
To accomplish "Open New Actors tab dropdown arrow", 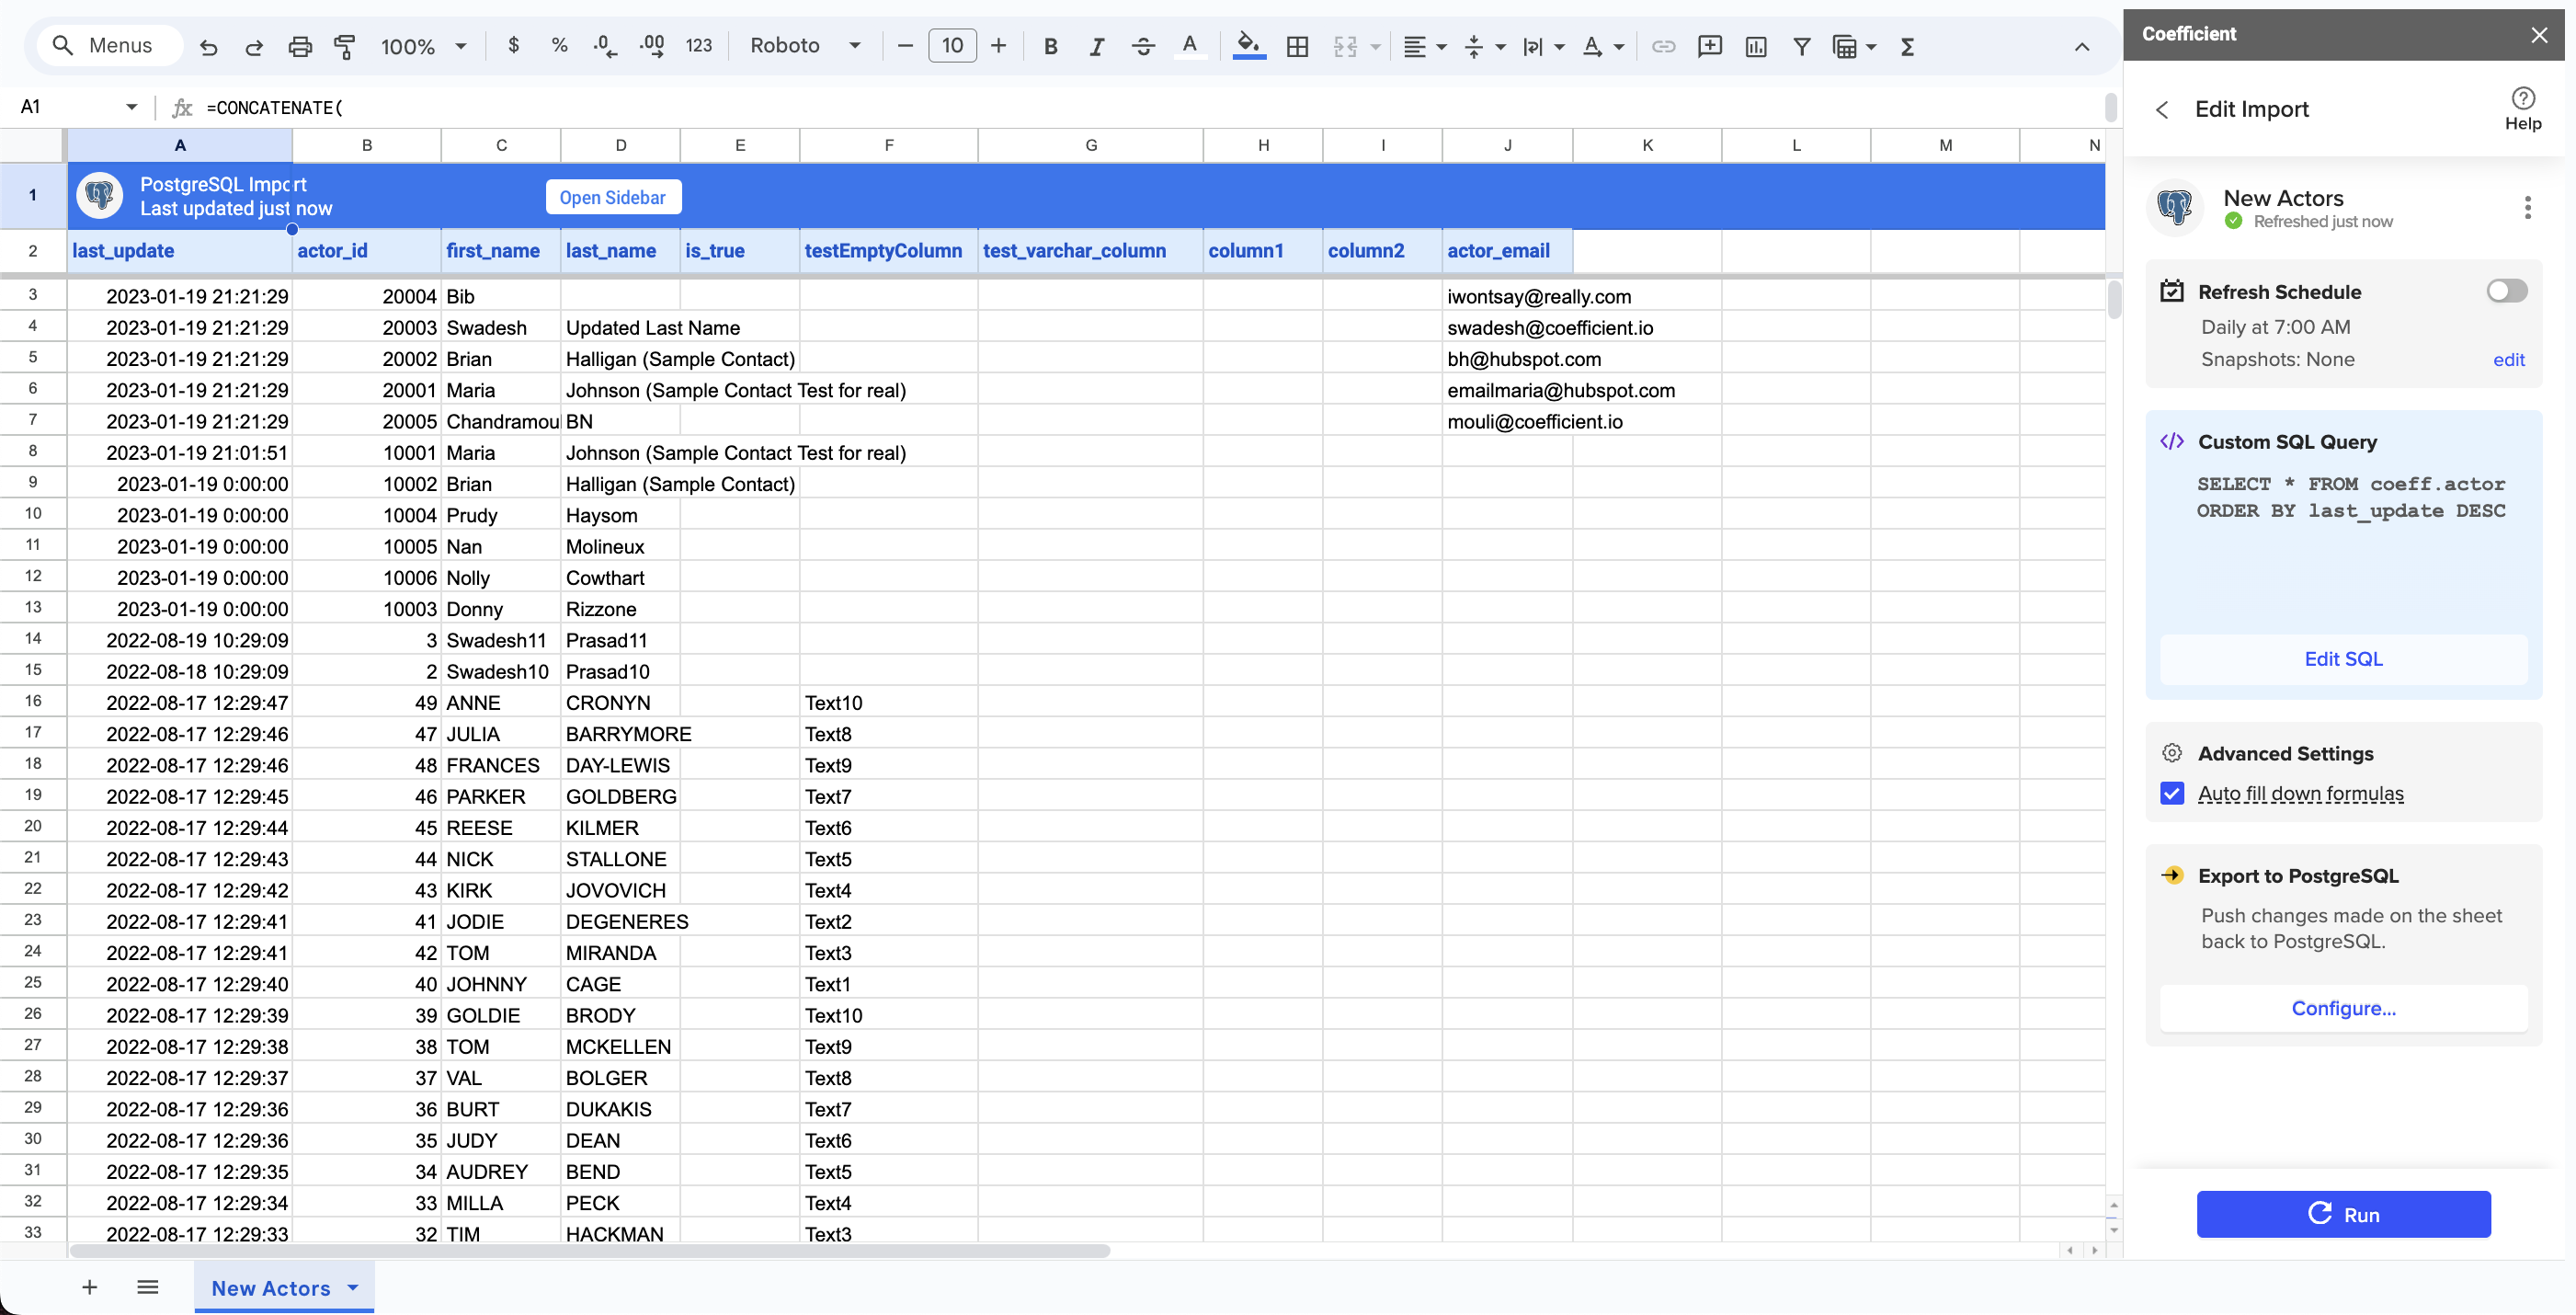I will 352,1288.
